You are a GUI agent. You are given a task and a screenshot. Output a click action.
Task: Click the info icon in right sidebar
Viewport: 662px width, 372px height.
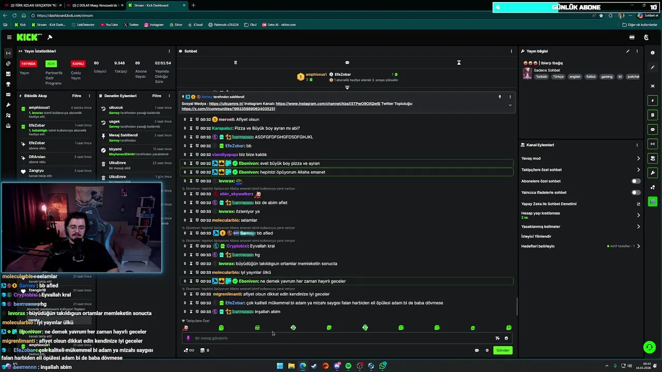tap(653, 53)
